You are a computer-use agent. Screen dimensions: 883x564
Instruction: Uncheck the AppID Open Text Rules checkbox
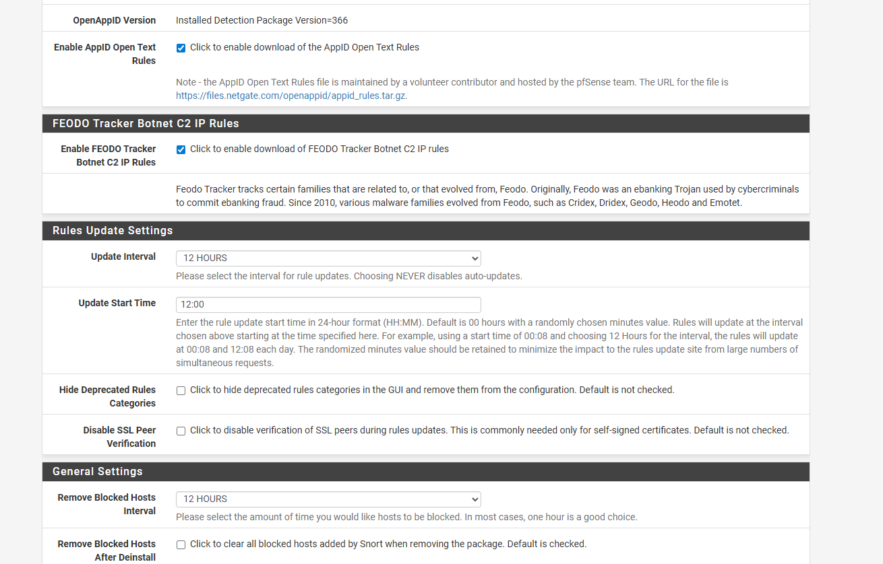(181, 48)
